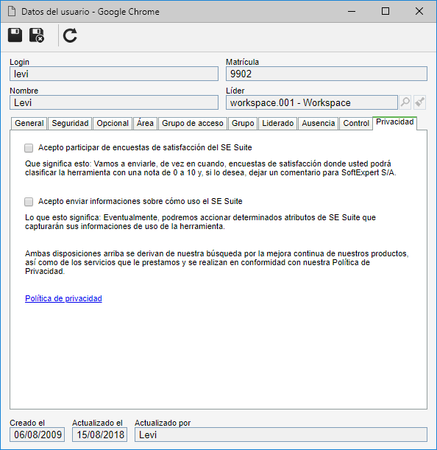Viewport: 437px width, 450px height.
Task: Select the Privacidad tab
Action: tap(395, 122)
